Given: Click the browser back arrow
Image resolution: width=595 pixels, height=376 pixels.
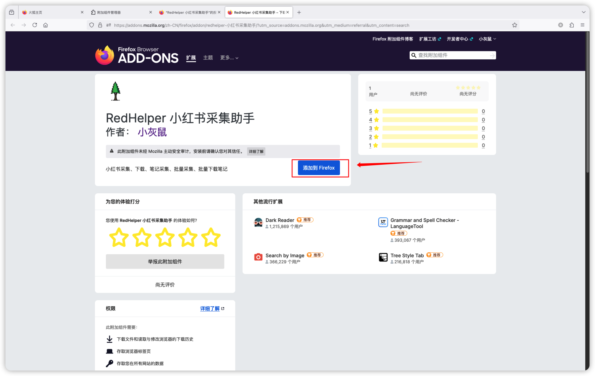Looking at the screenshot, I should tap(13, 25).
